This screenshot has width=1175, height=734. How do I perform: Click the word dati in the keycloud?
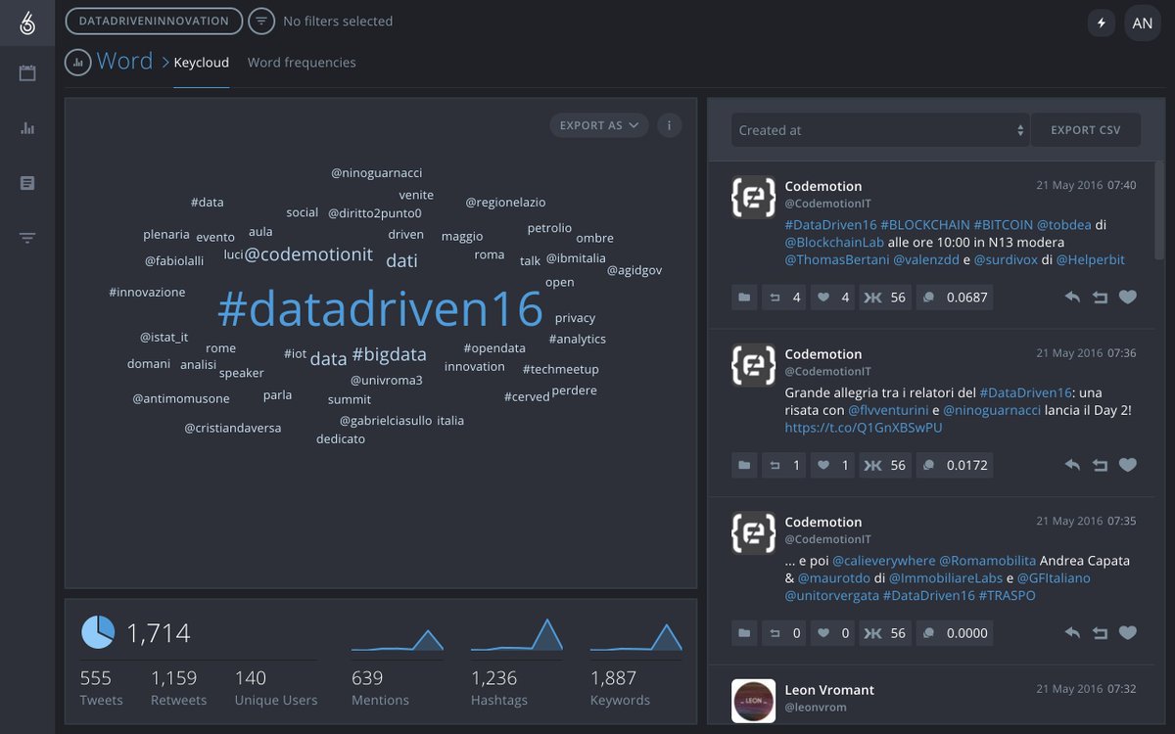(401, 260)
